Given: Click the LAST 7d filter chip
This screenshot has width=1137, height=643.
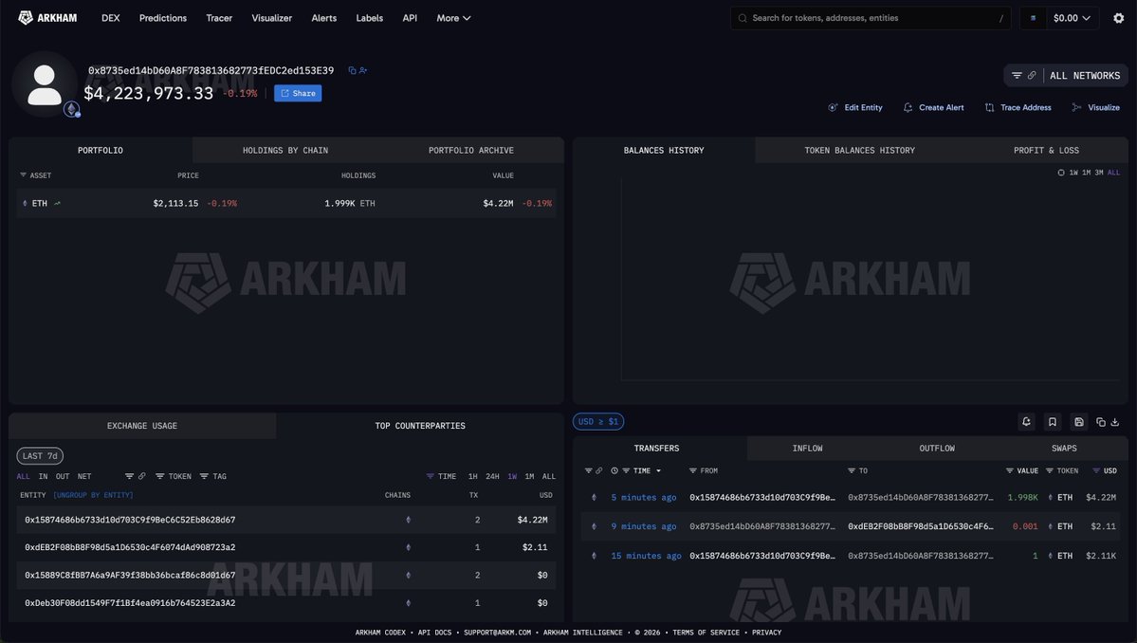Looking at the screenshot, I should coord(40,456).
